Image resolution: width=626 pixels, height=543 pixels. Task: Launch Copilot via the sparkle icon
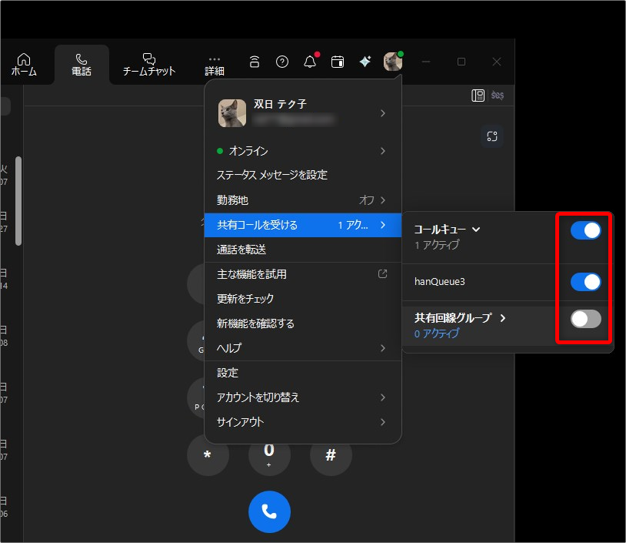tap(365, 62)
